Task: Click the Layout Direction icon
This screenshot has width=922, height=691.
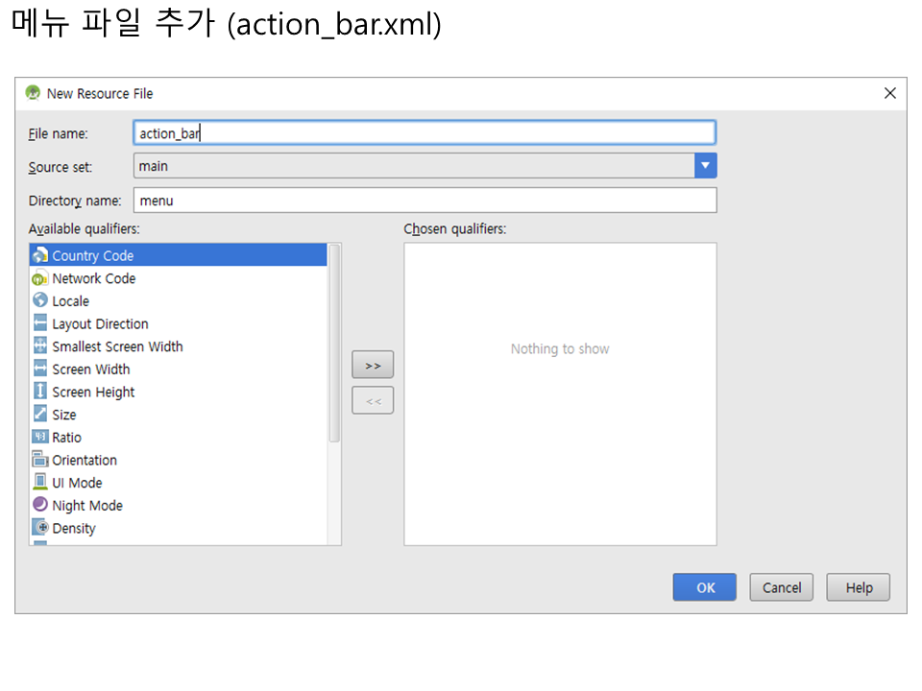Action: pyautogui.click(x=39, y=323)
